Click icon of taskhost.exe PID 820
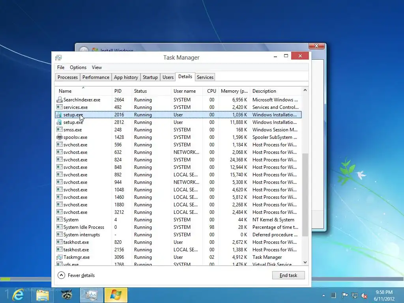This screenshot has height=303, width=404. click(x=60, y=242)
